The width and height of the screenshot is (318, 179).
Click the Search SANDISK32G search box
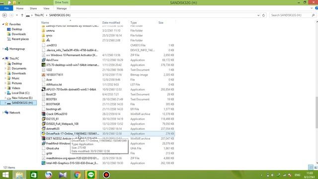(292, 15)
